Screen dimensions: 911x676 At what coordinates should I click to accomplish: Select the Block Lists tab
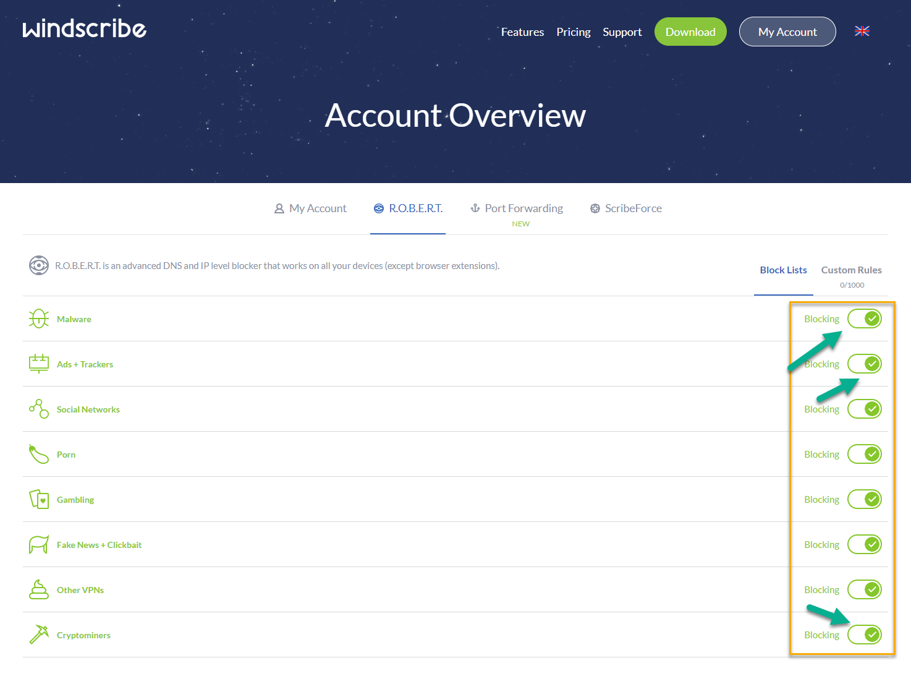[x=783, y=270]
